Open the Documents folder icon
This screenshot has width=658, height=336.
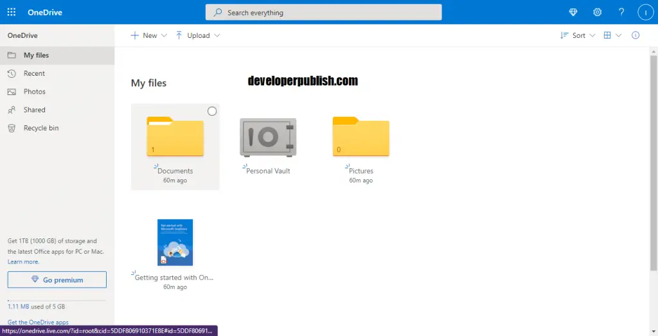[175, 136]
